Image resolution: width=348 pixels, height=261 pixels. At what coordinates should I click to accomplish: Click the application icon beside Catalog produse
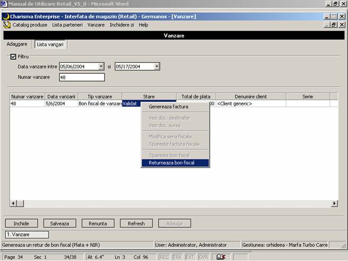coord(7,25)
